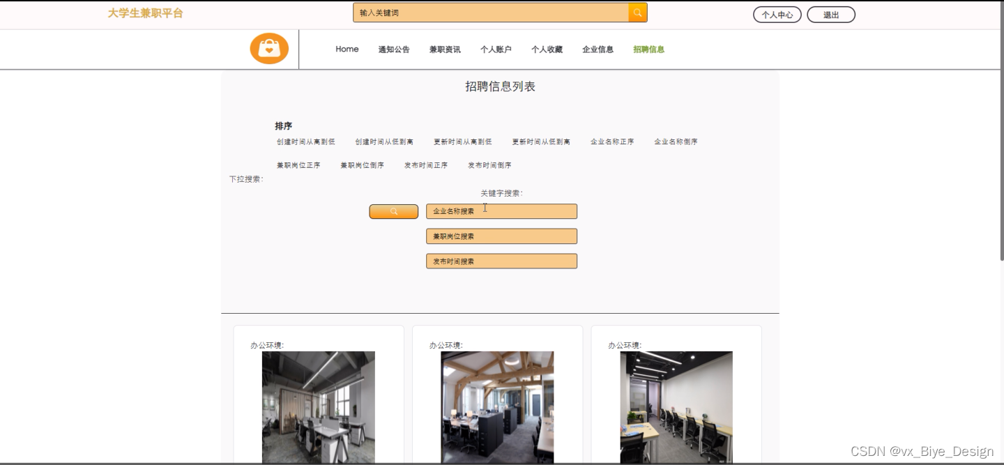
Task: Open 招聘信息 menu item
Action: pos(648,49)
